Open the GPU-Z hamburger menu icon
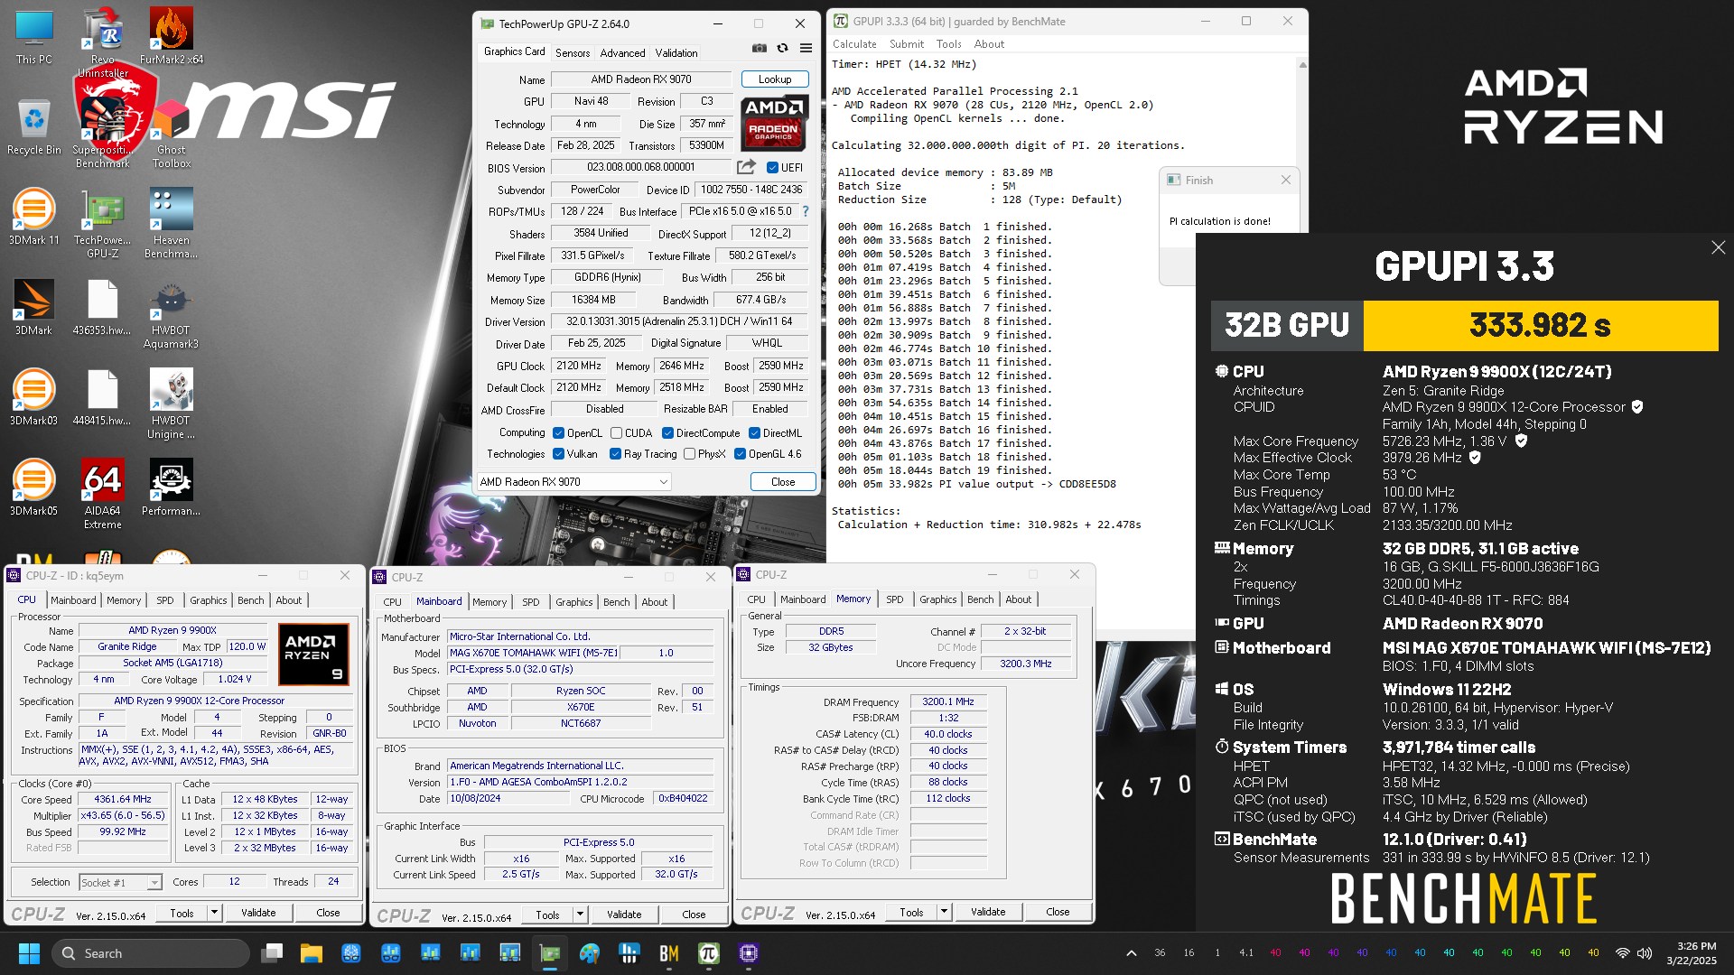This screenshot has width=1734, height=975. tap(806, 49)
